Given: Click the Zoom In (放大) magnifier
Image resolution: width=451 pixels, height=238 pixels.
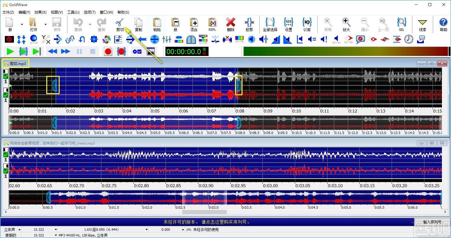Looking at the screenshot, I should (346, 22).
